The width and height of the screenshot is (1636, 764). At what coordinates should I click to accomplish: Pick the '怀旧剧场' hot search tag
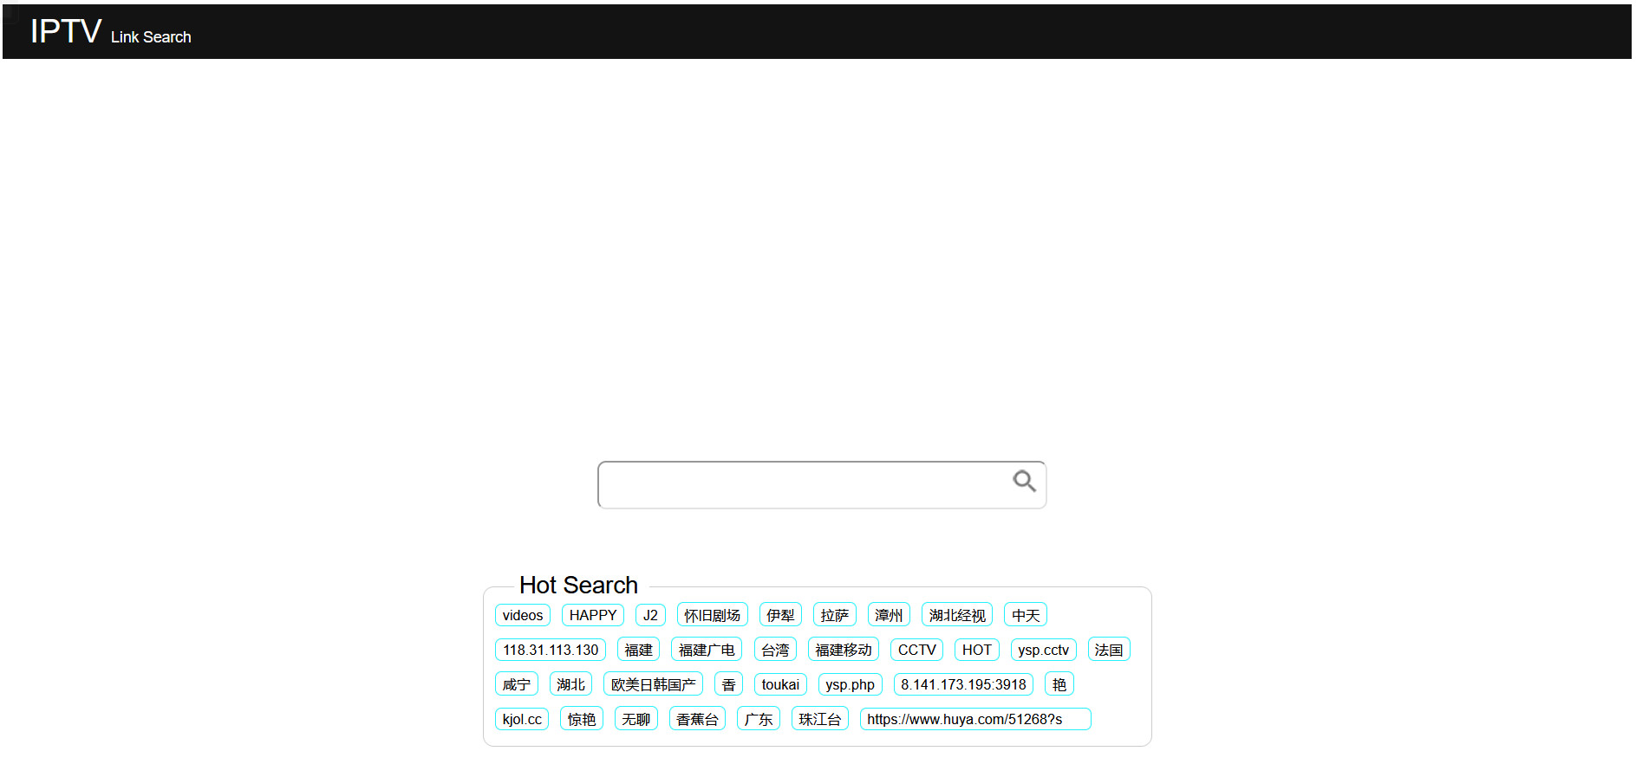[712, 615]
